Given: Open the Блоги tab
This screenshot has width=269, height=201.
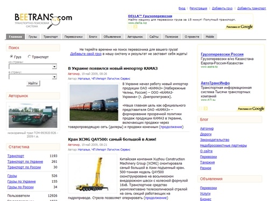Looking at the screenshot, I should tap(93, 36).
